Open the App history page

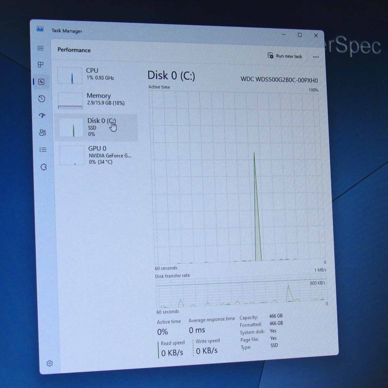tap(42, 99)
